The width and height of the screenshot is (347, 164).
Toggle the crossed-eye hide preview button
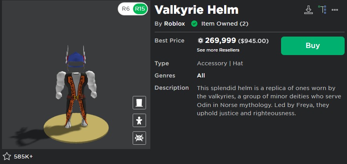139,138
